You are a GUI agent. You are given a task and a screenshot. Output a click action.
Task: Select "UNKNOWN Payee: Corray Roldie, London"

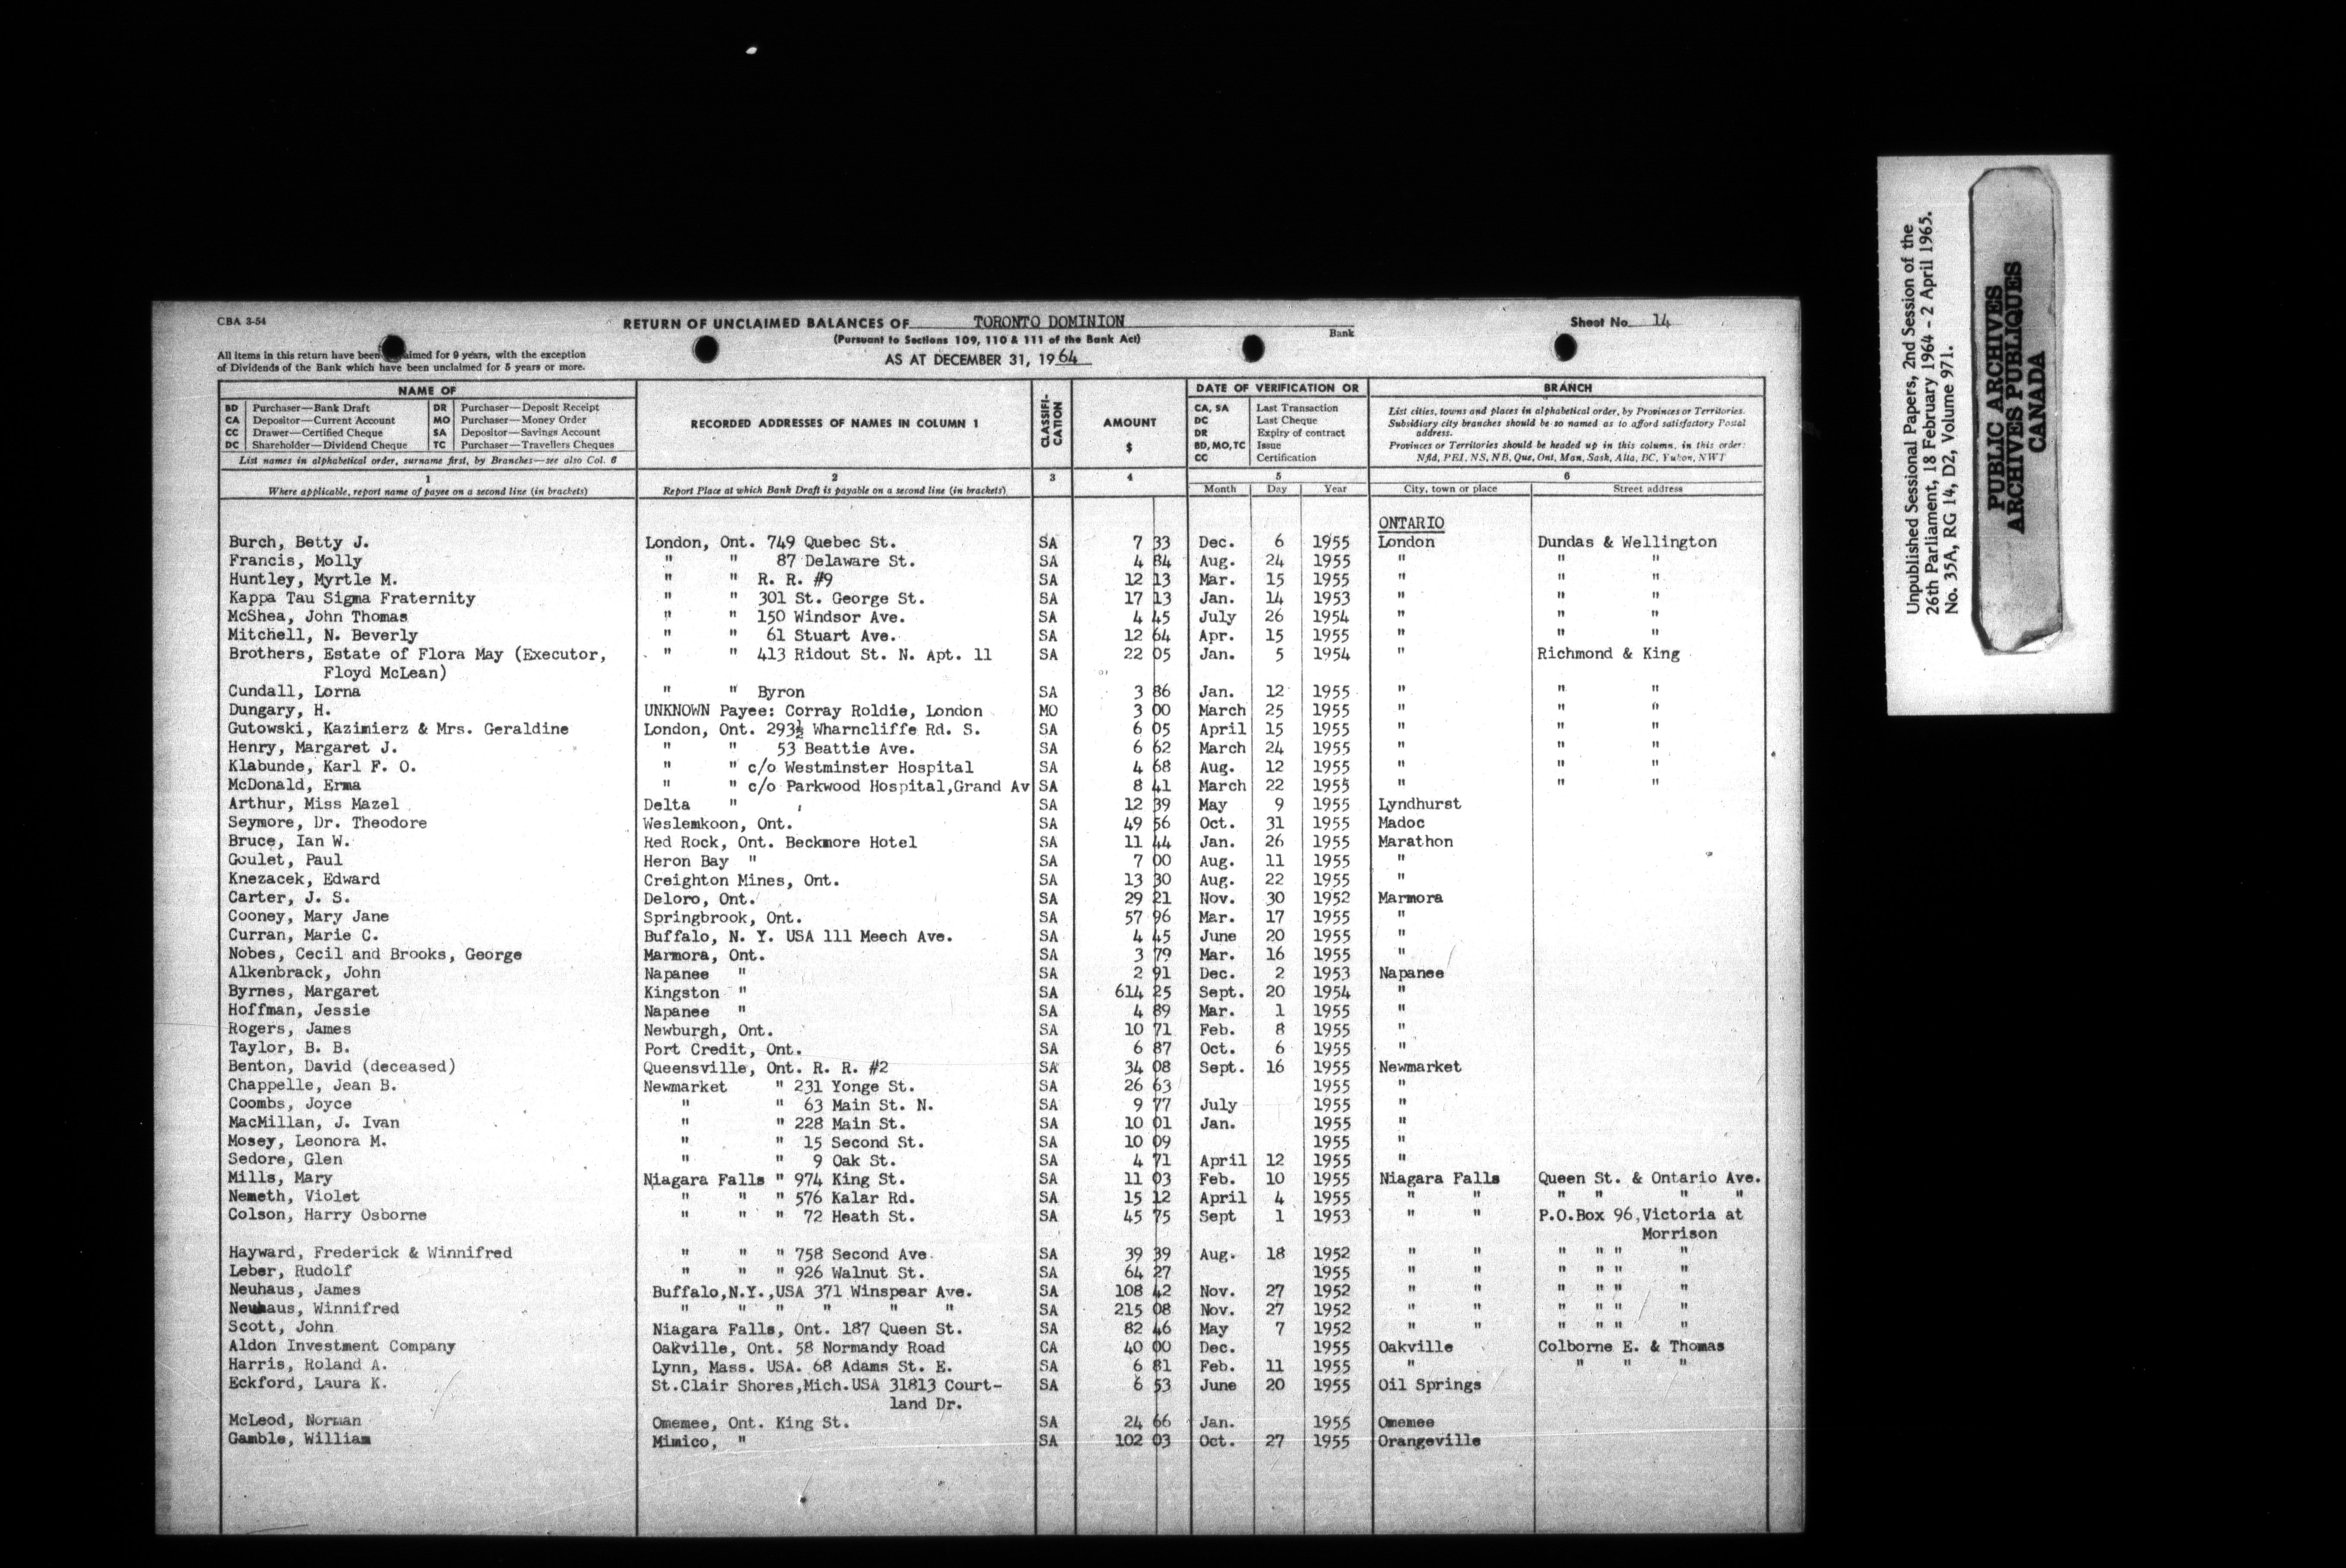pos(813,711)
